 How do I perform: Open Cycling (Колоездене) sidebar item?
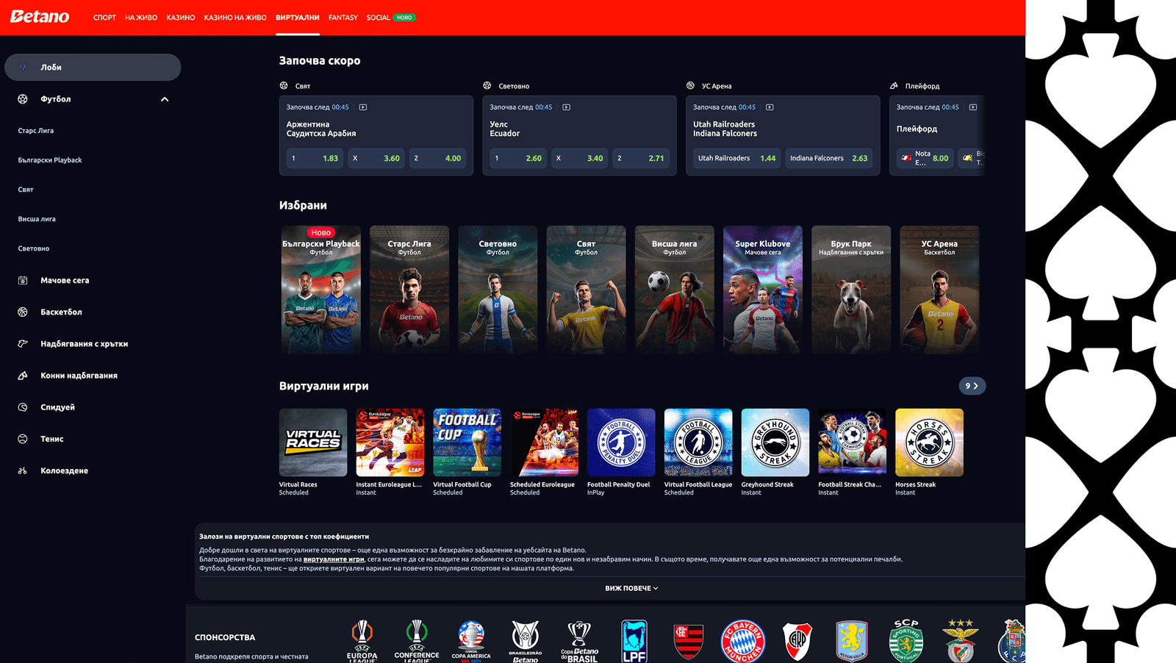click(x=64, y=471)
